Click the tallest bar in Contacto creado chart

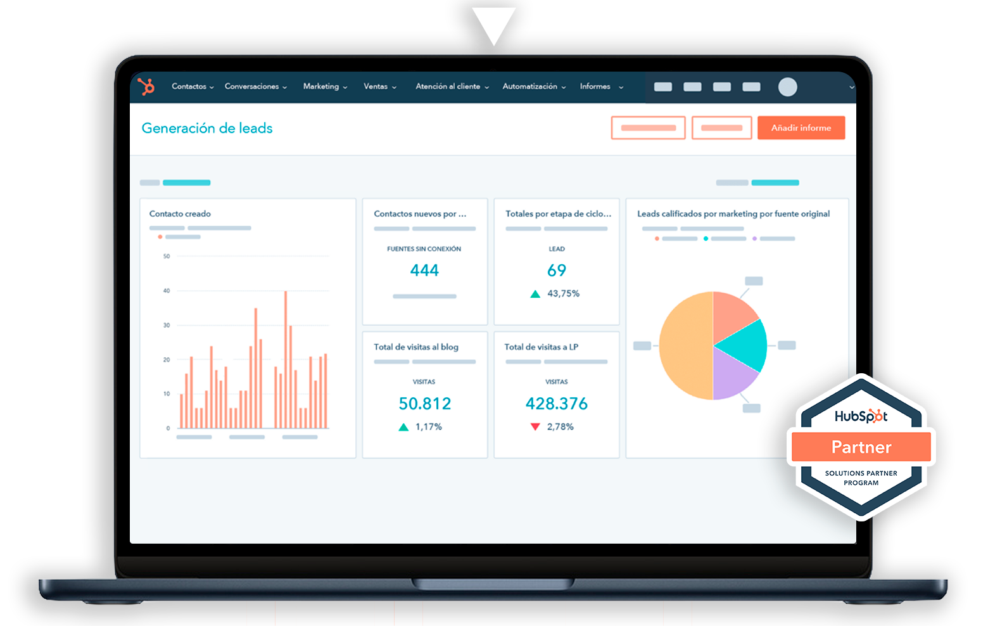pyautogui.click(x=286, y=359)
